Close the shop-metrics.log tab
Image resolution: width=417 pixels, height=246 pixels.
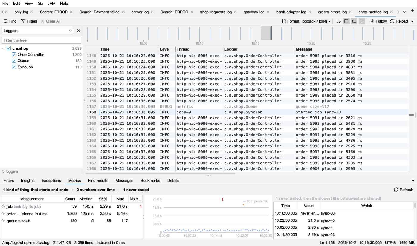(392, 12)
